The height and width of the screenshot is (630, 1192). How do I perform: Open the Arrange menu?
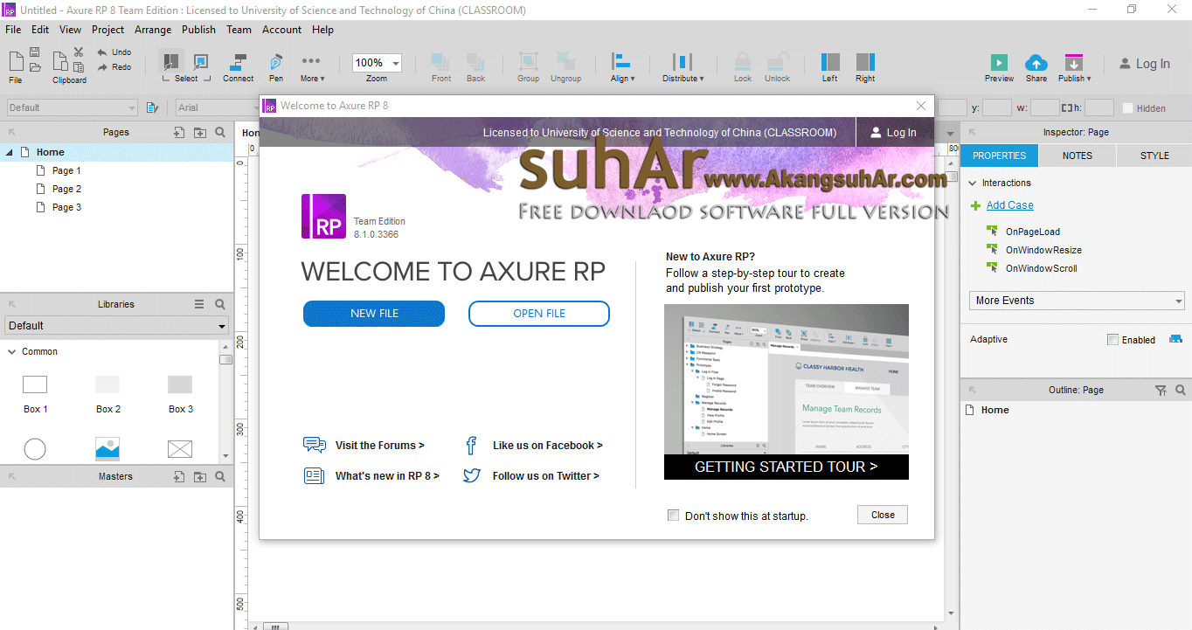click(153, 29)
